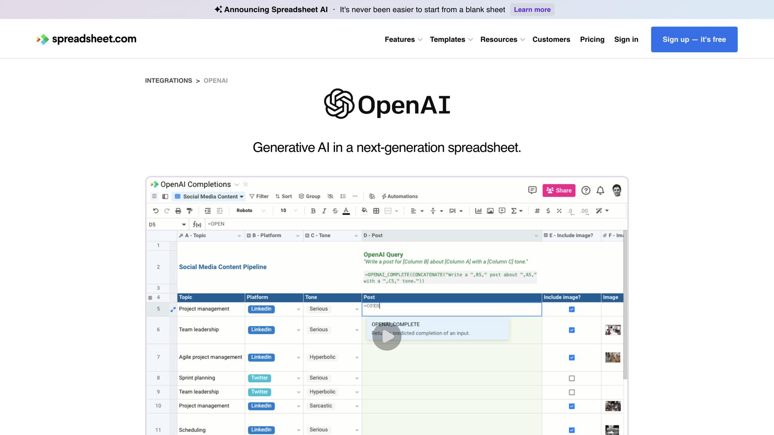Screen dimensions: 774x435
Task: Apply strikethrough formatting
Action: (335, 211)
